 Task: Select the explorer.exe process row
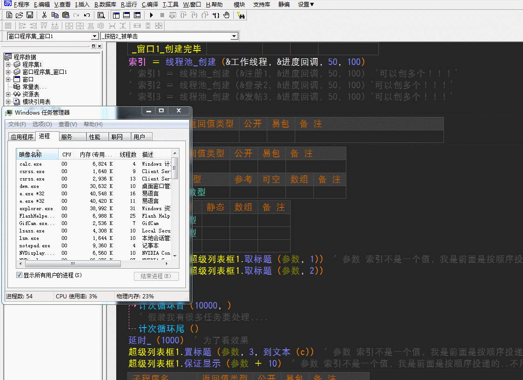[94, 209]
